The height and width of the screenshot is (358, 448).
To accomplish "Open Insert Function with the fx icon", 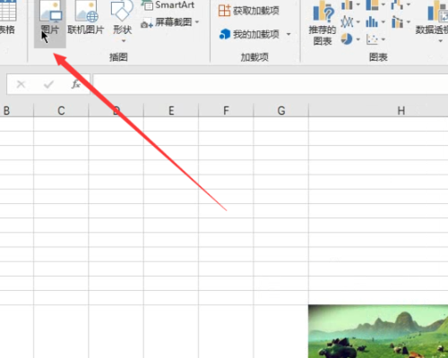I will click(76, 84).
